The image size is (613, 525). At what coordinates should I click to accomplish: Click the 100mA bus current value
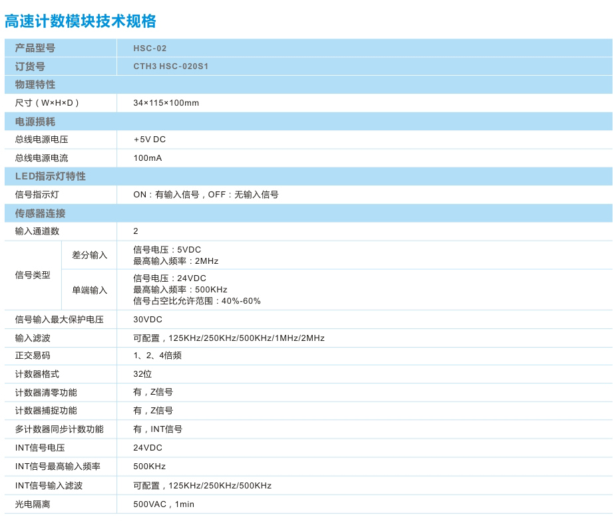(147, 158)
